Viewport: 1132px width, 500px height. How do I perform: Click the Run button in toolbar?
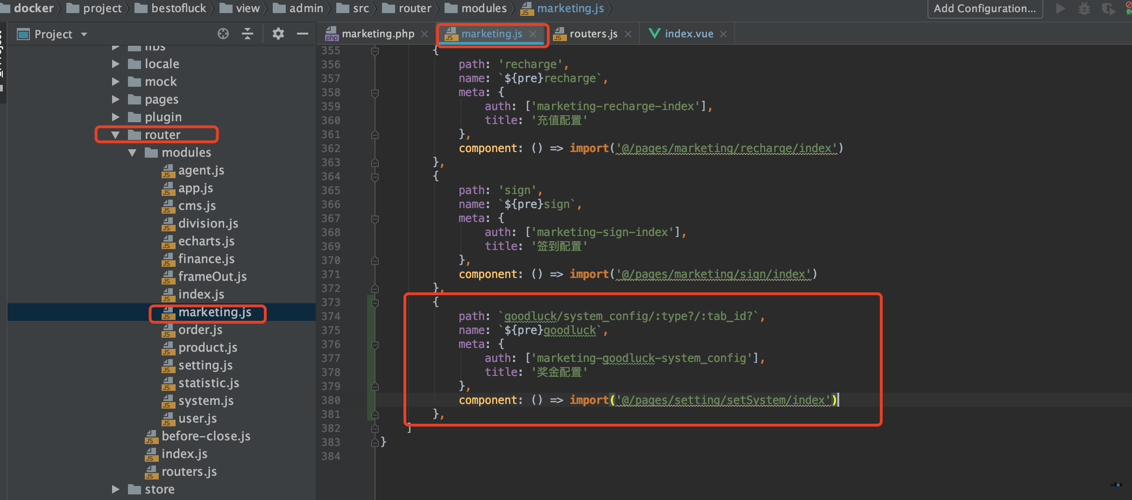pos(1061,8)
